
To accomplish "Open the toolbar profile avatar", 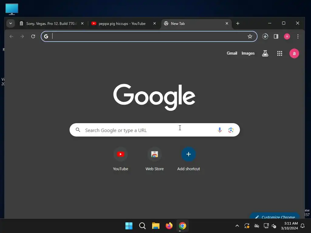I will 287,36.
